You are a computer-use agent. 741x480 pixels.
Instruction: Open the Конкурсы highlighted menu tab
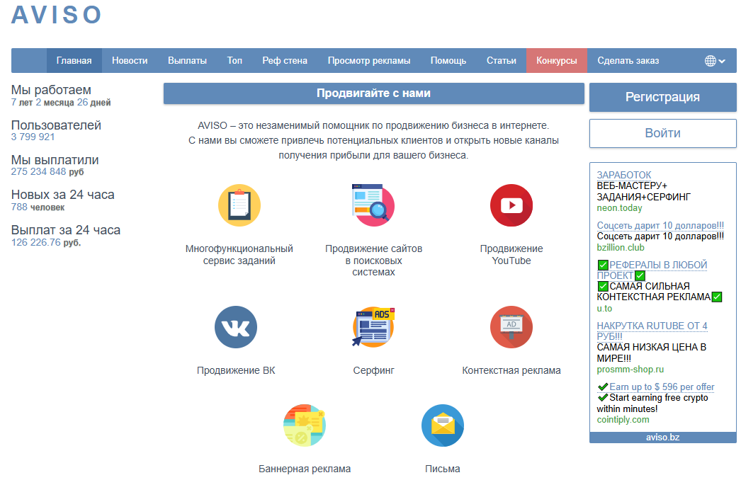[556, 61]
